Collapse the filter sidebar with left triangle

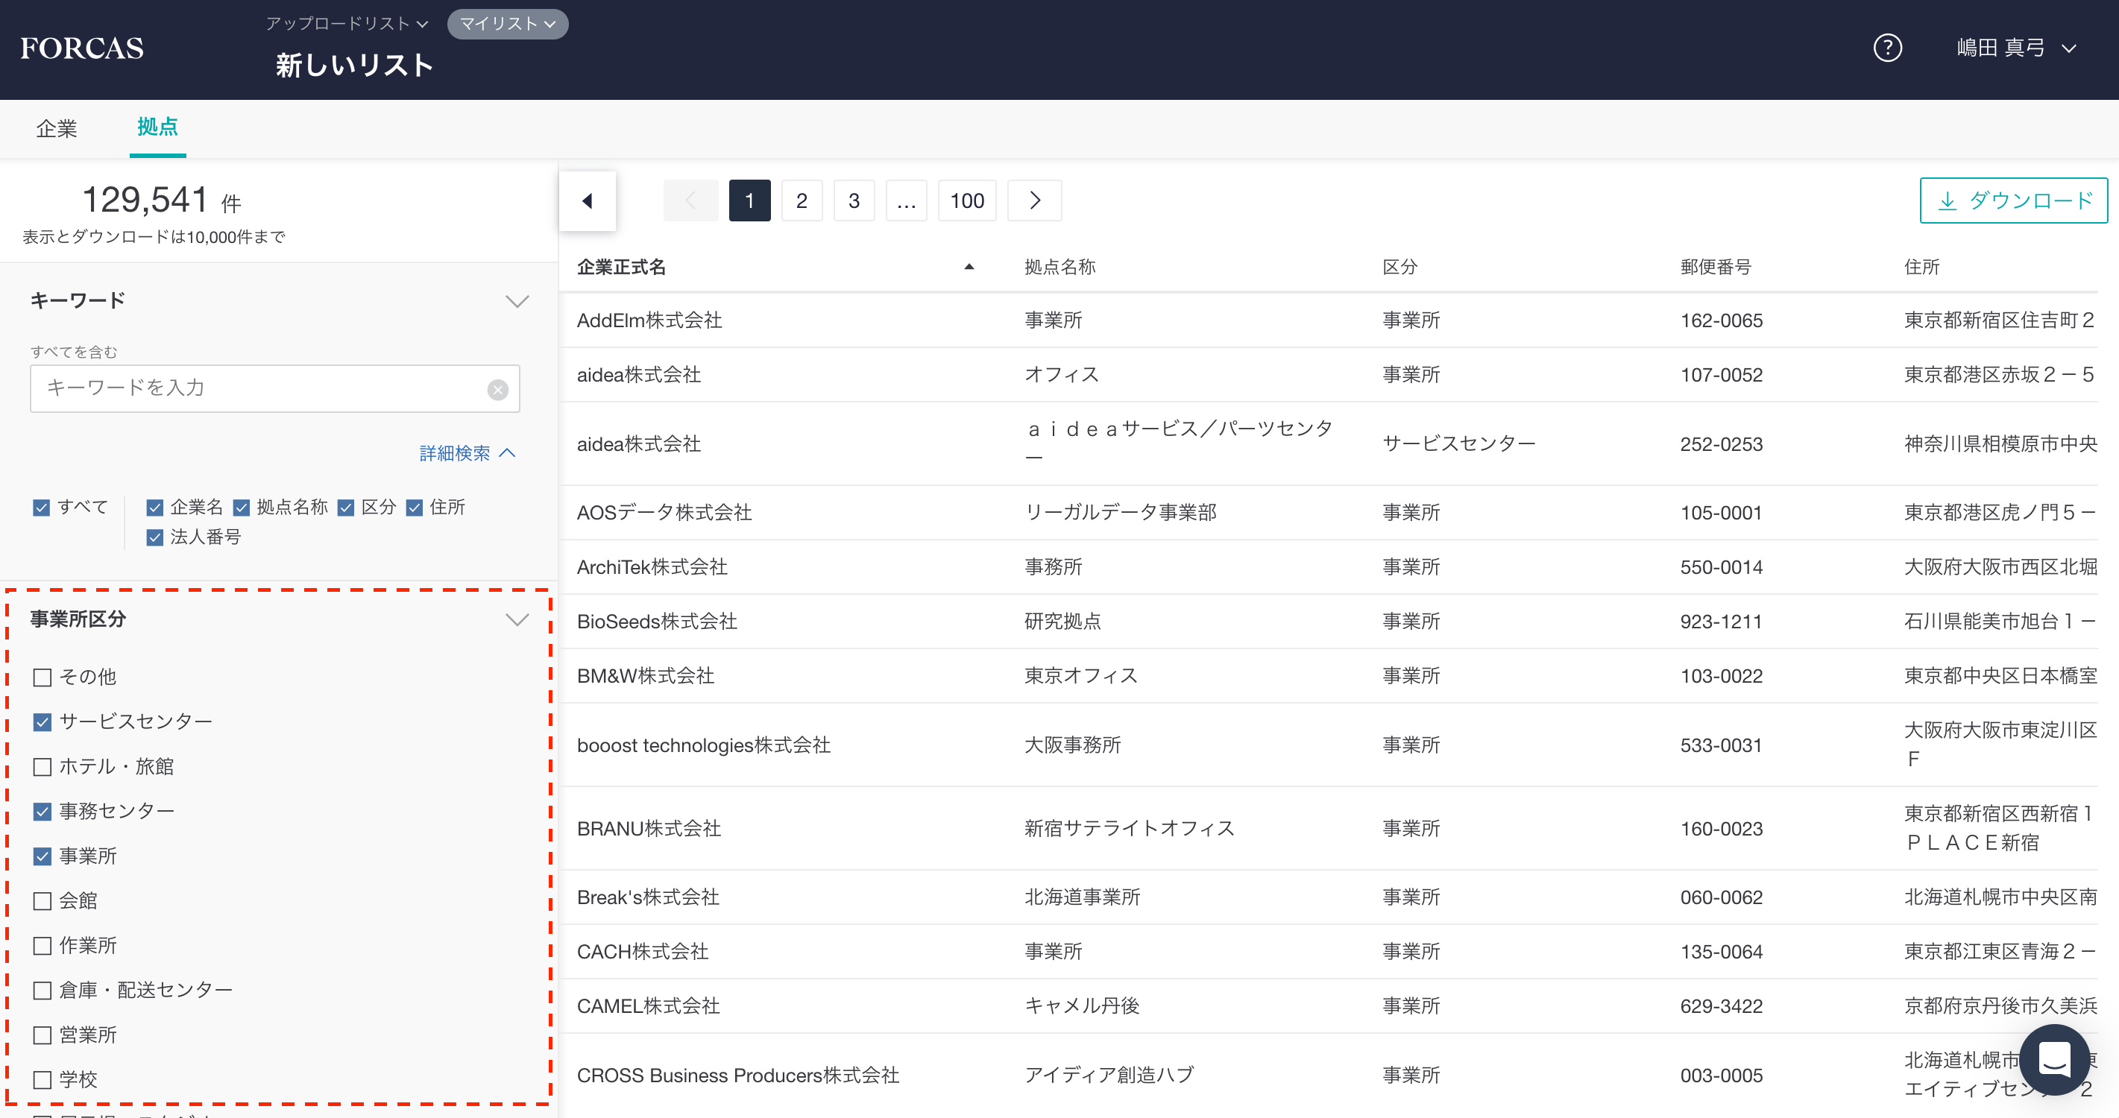pos(588,200)
